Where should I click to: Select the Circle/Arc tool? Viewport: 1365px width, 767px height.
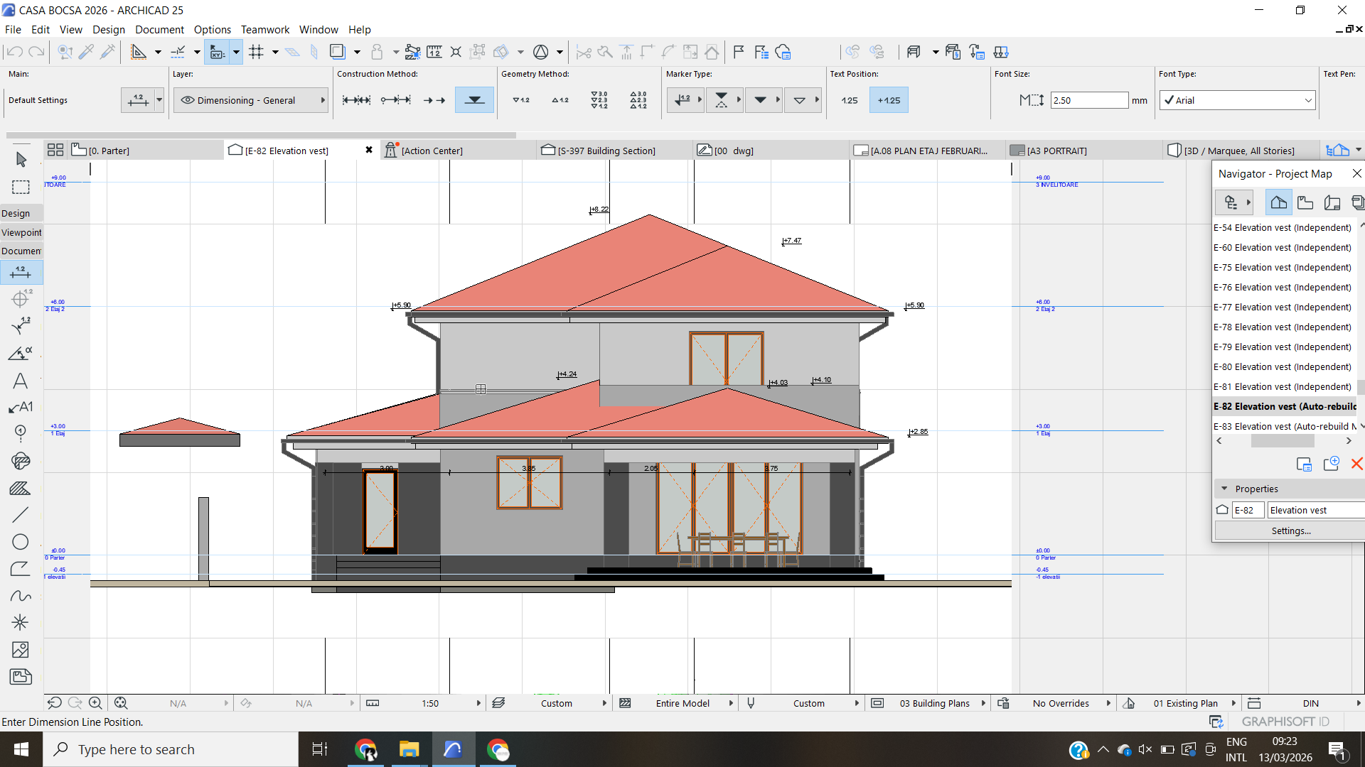click(x=21, y=542)
